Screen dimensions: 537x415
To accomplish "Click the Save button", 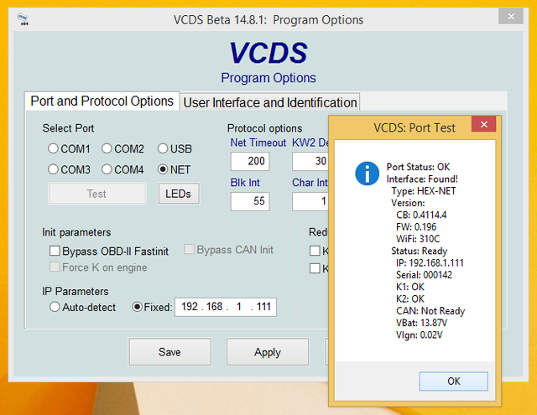I will coord(169,352).
